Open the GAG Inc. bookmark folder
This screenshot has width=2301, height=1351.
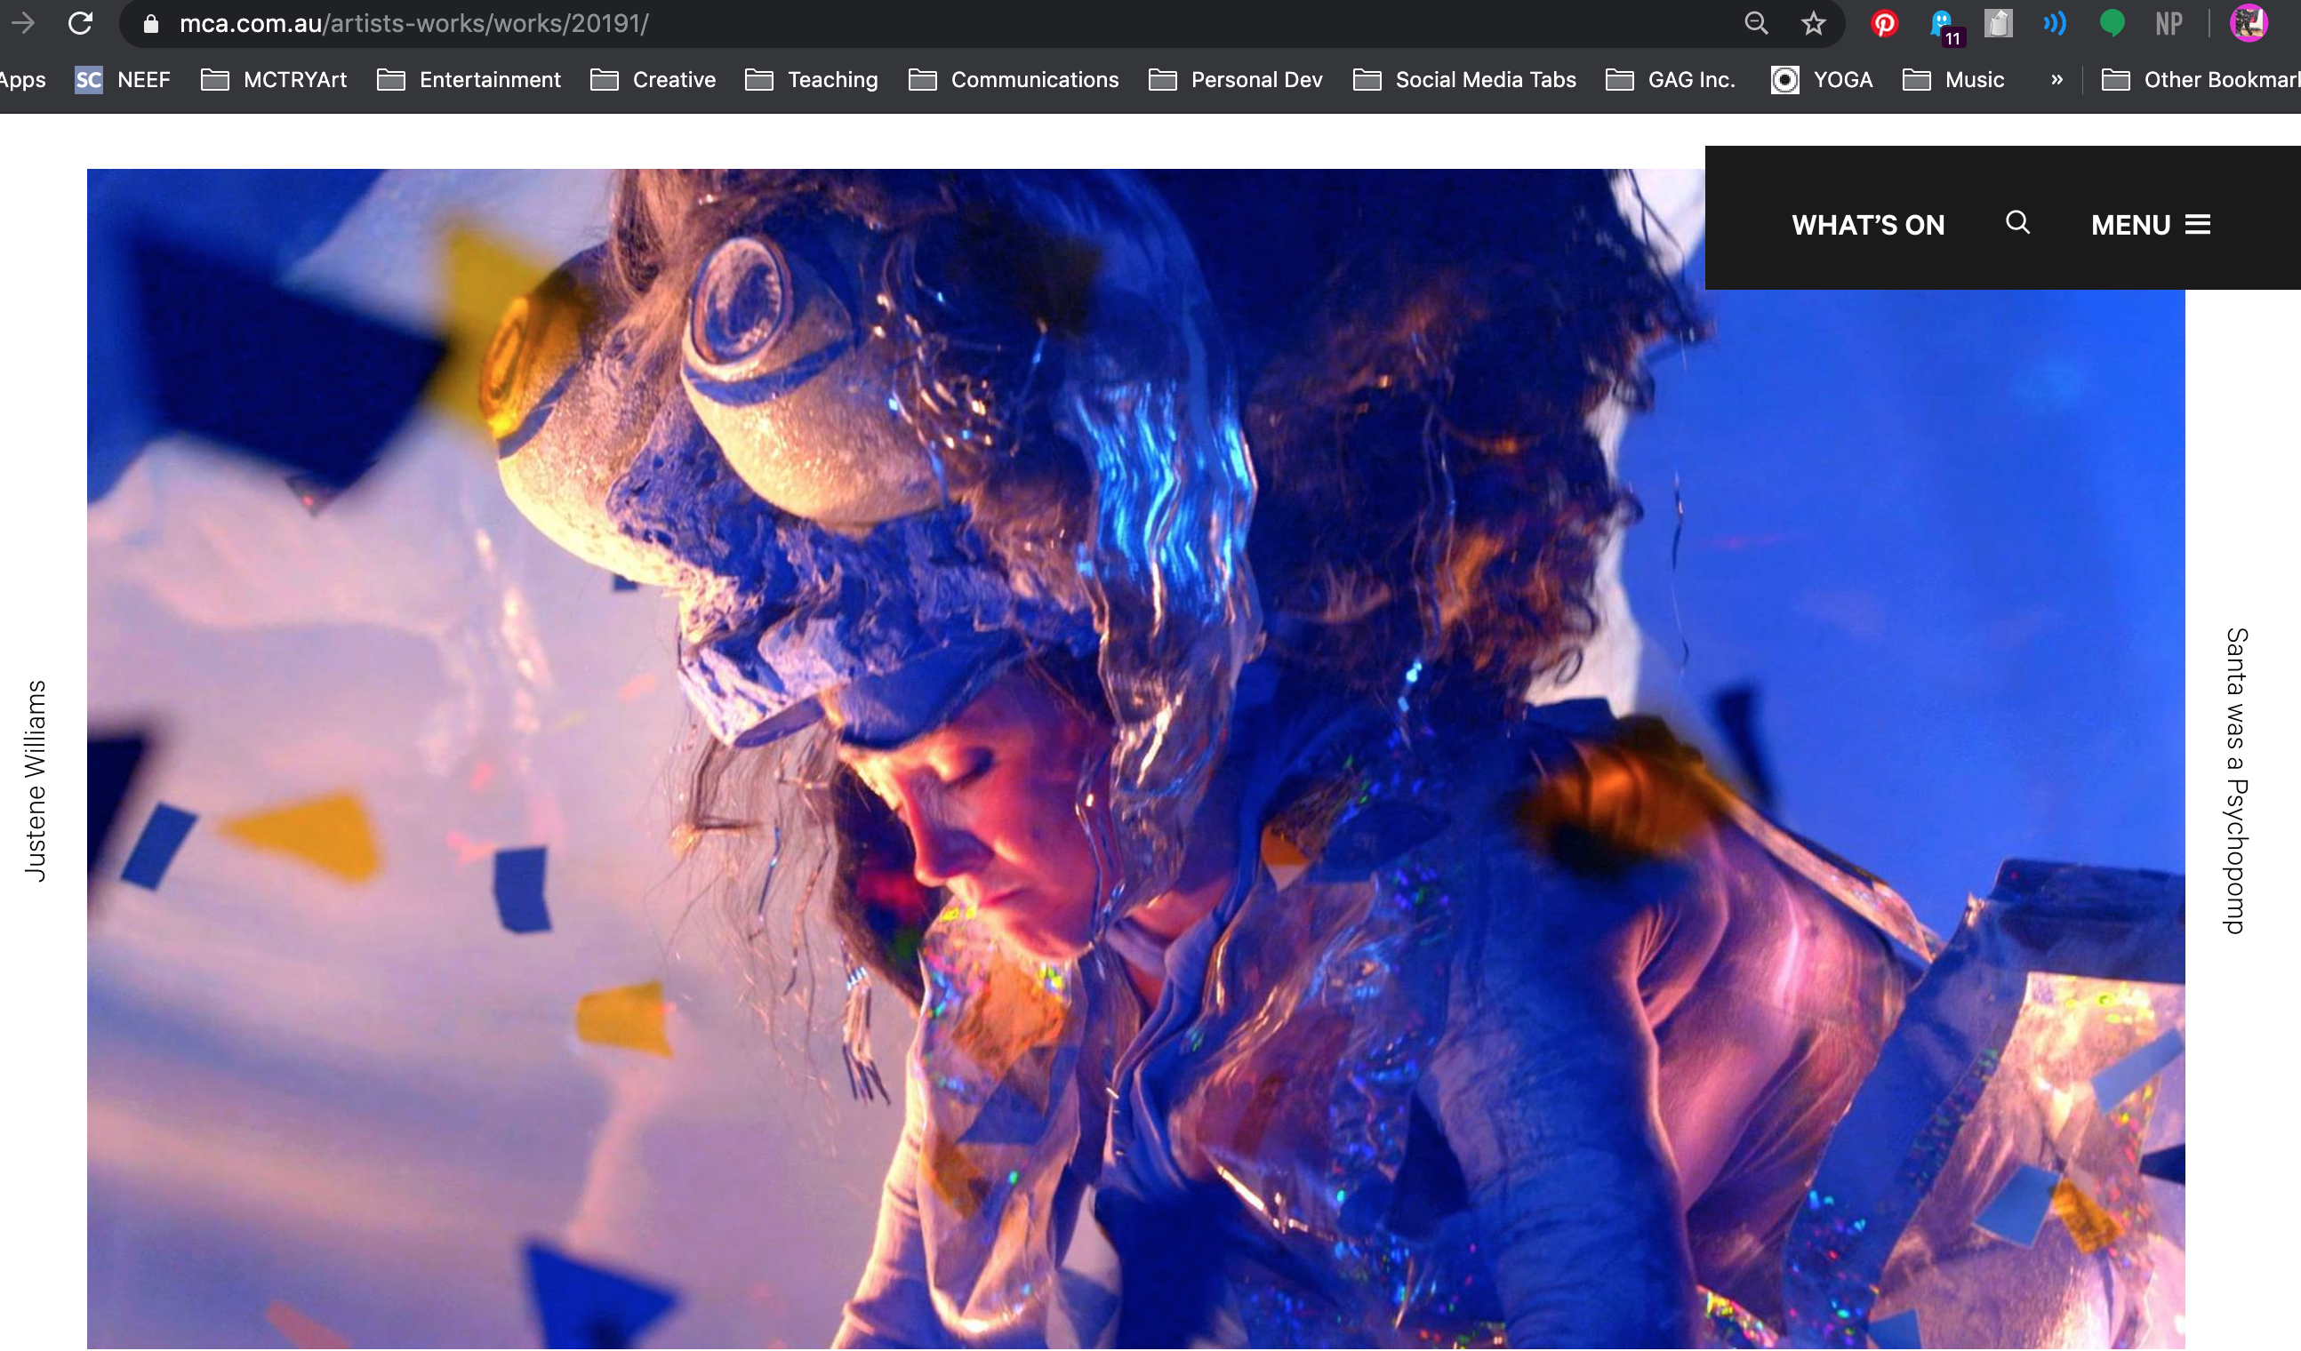click(1670, 80)
